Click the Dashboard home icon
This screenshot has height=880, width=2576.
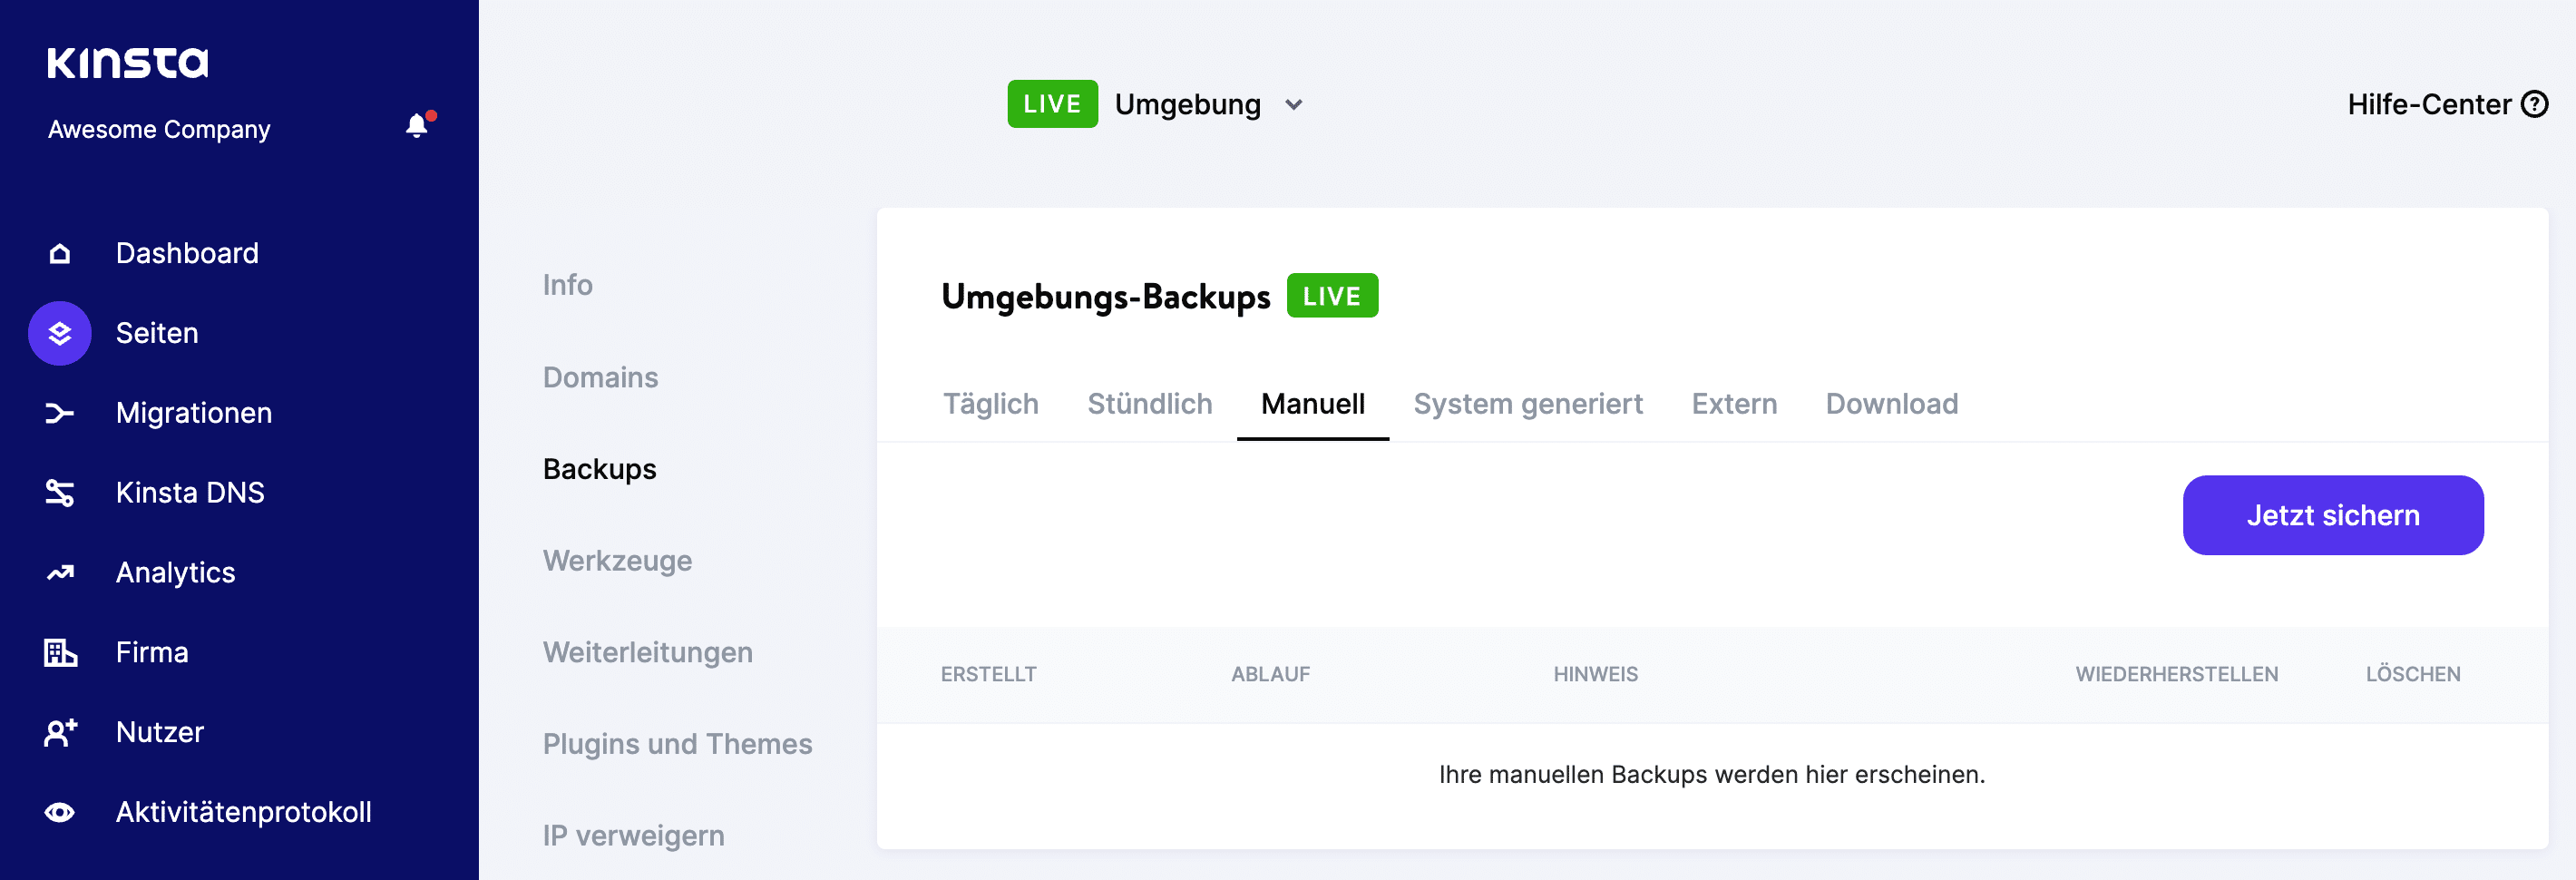(60, 254)
